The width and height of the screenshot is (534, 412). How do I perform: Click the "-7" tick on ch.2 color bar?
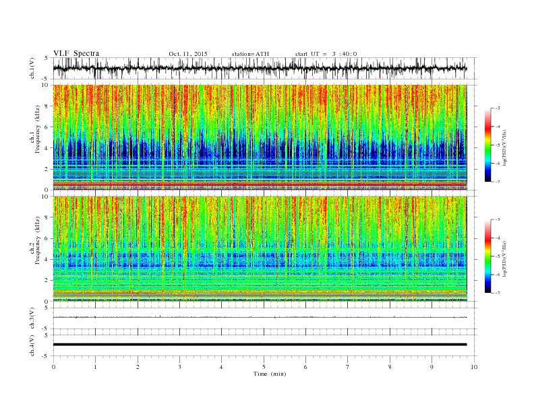pyautogui.click(x=498, y=293)
